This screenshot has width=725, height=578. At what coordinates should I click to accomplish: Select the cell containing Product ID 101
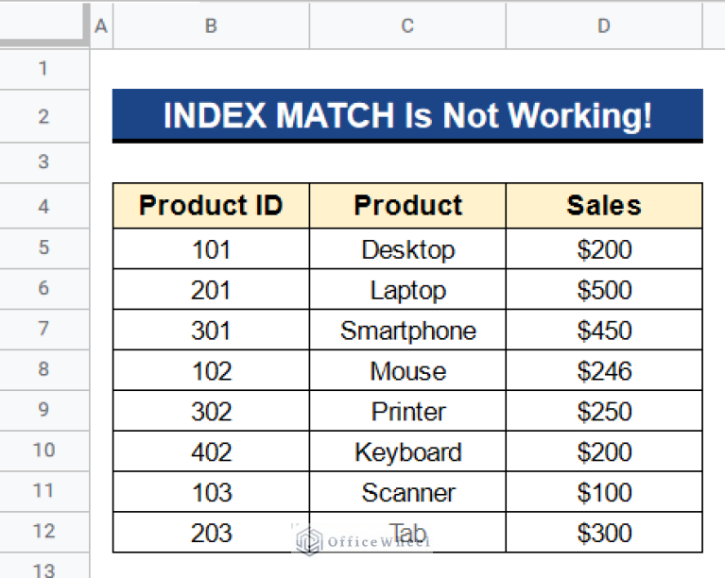coord(211,249)
